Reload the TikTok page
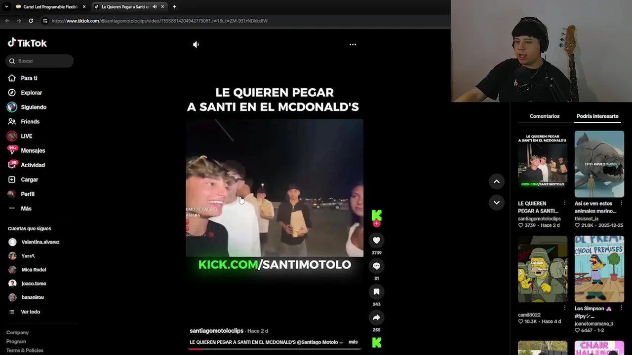 pos(31,21)
